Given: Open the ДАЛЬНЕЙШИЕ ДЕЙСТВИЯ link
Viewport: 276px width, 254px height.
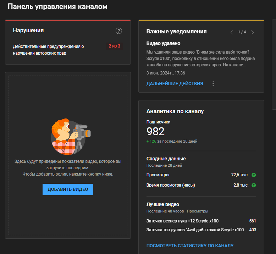Looking at the screenshot, I should tap(175, 84).
